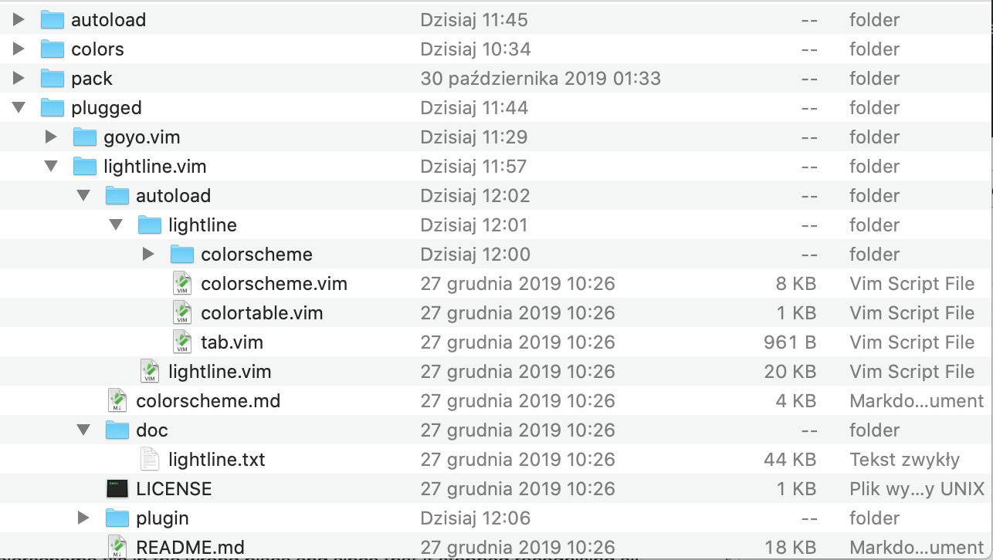Click the folder icon of the pack folder
The width and height of the screenshot is (993, 560).
tap(51, 78)
